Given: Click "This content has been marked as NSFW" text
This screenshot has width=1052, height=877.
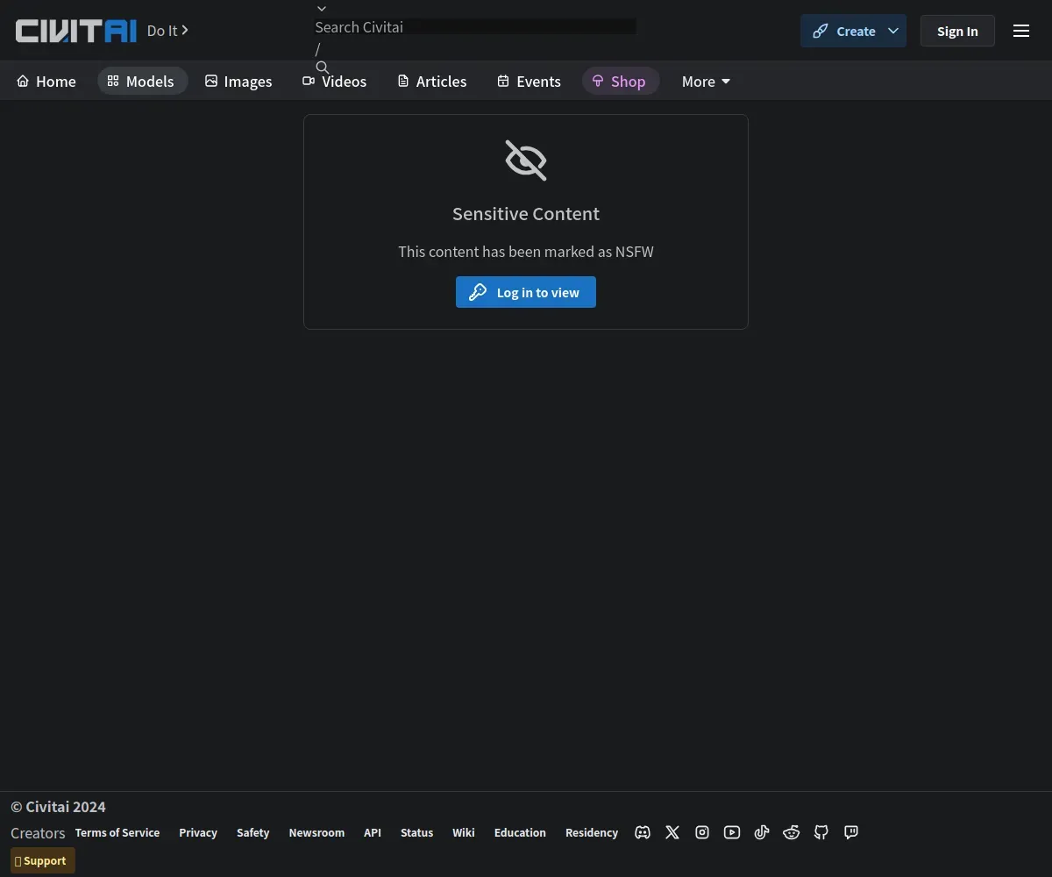Looking at the screenshot, I should coord(526,252).
